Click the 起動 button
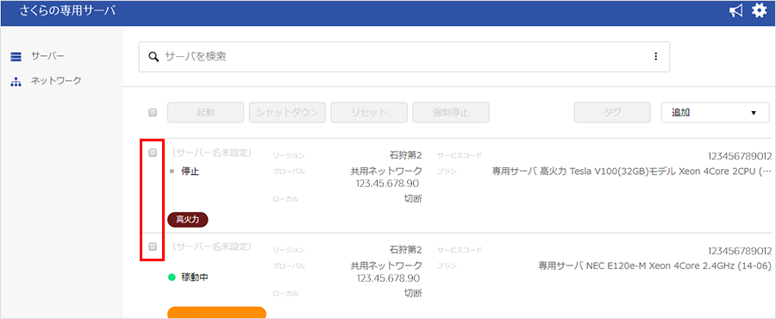Viewport: 776px width, 319px height. pyautogui.click(x=205, y=113)
